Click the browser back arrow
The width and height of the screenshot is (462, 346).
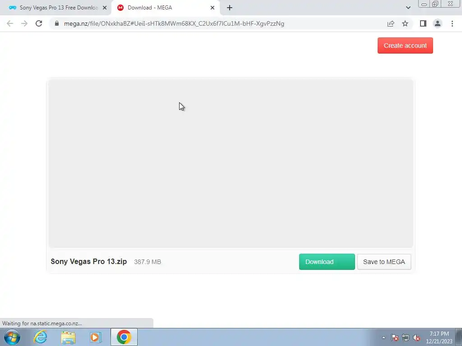[x=10, y=23]
